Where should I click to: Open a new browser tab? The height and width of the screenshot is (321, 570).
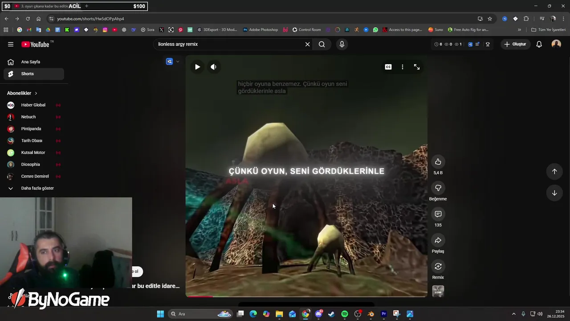click(86, 6)
